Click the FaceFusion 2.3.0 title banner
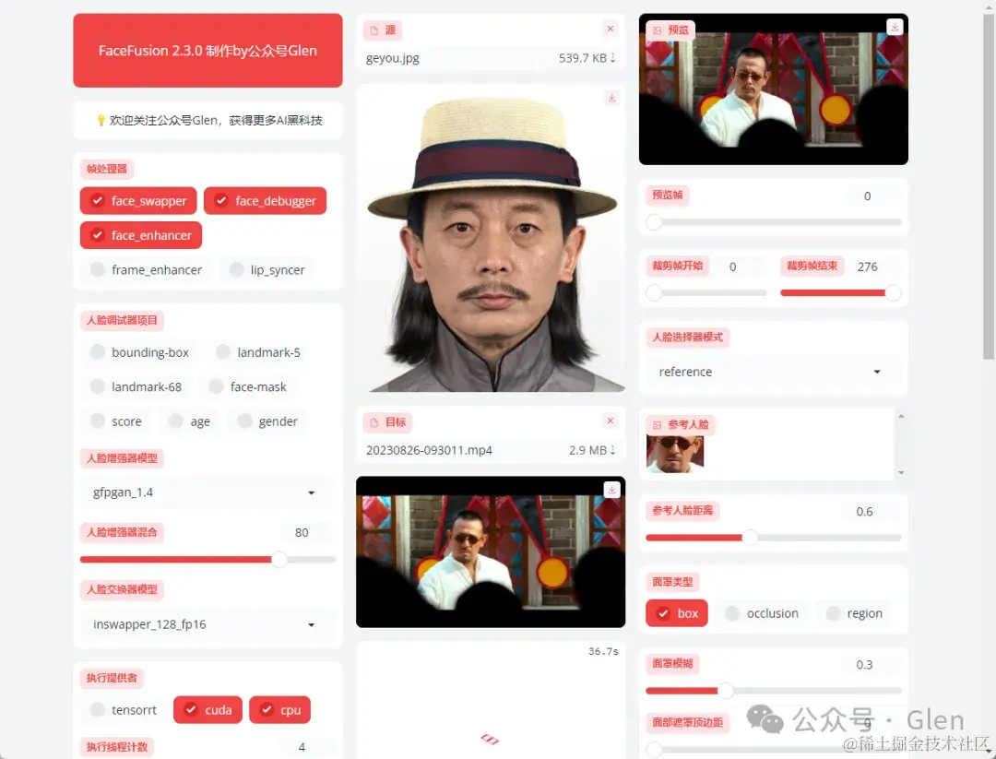996x759 pixels. tap(207, 50)
